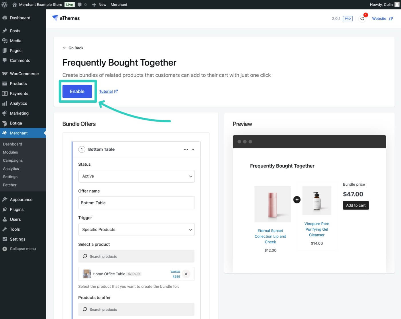Open Merchant Campaigns submenu item

pos(13,161)
